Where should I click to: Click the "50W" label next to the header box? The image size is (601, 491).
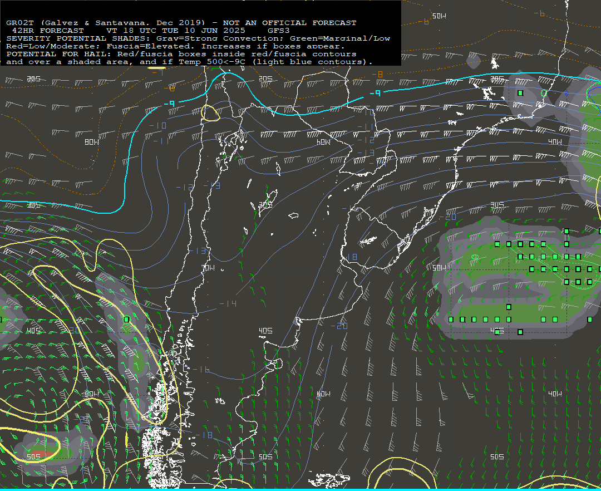pyautogui.click(x=439, y=16)
